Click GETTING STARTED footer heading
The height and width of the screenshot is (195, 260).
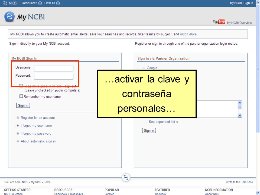[x=17, y=190]
